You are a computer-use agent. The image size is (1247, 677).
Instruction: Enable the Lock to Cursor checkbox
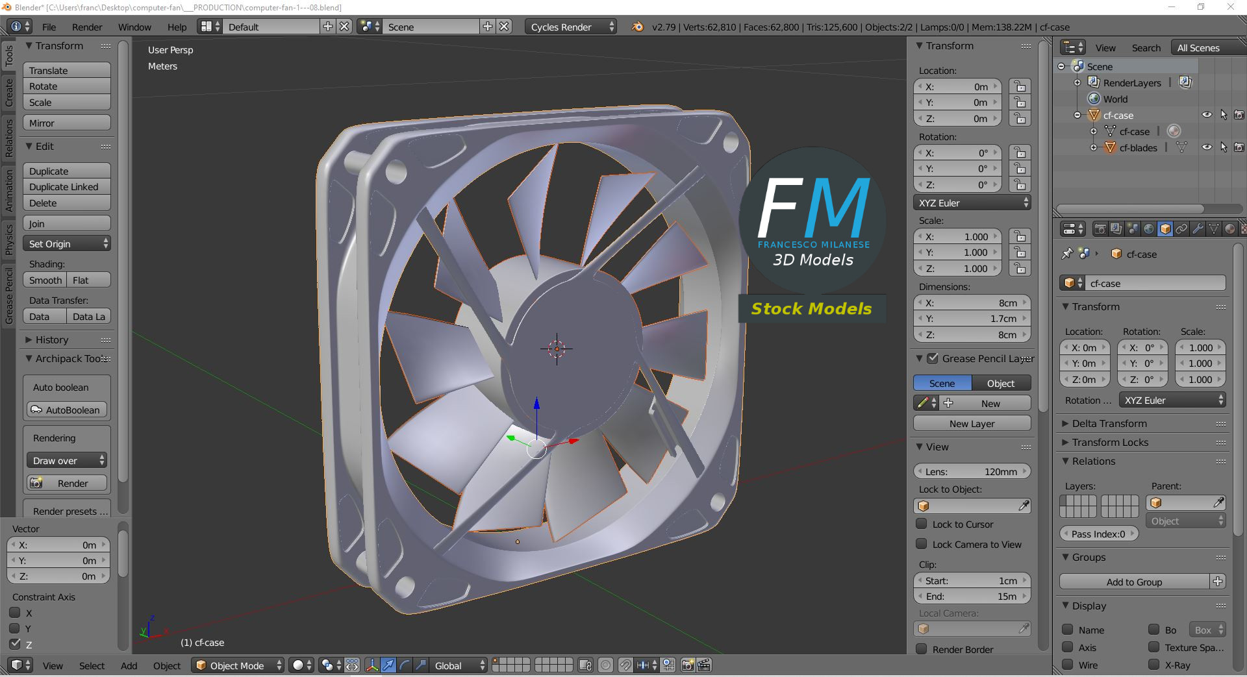[x=921, y=524]
